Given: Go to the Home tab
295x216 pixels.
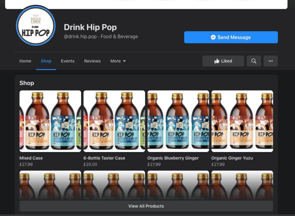Looking at the screenshot, I should pyautogui.click(x=25, y=61).
